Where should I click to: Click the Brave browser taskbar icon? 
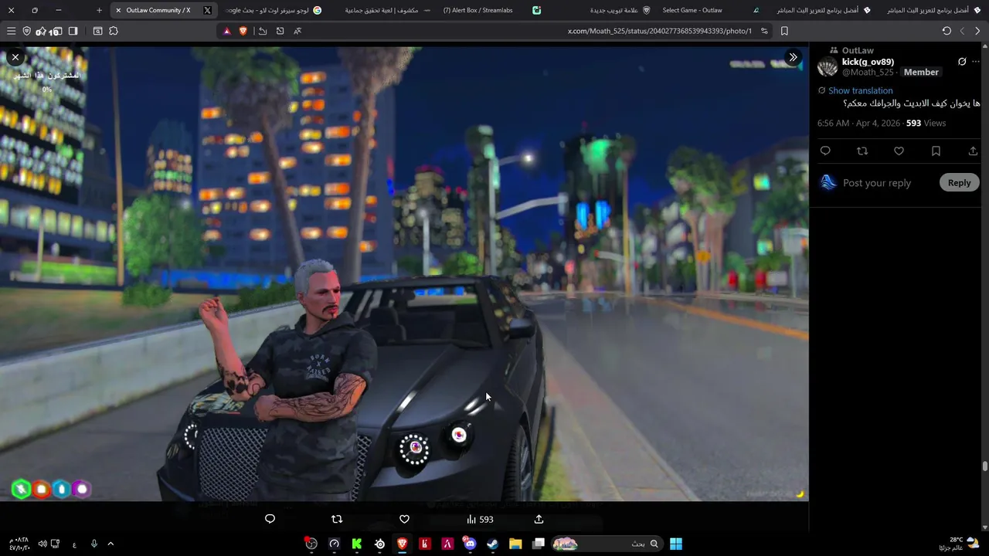pyautogui.click(x=402, y=544)
